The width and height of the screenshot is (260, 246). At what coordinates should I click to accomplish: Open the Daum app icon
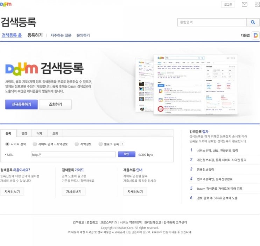[x=256, y=35]
